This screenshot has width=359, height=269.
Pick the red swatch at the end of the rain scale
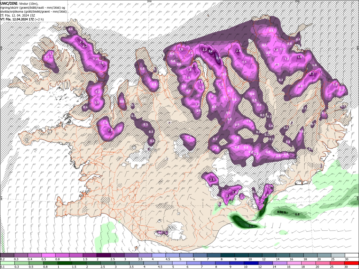352,263
